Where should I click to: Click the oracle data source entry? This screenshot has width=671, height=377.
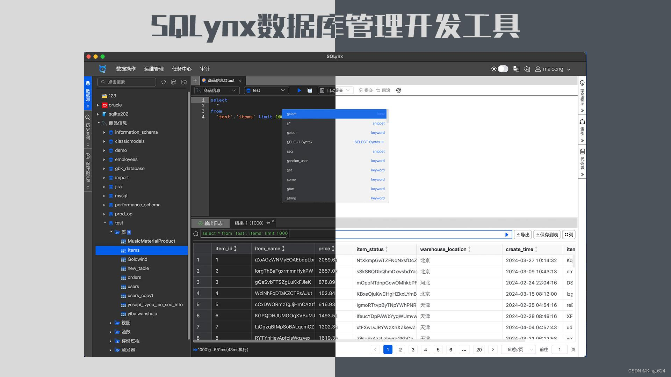coord(115,105)
